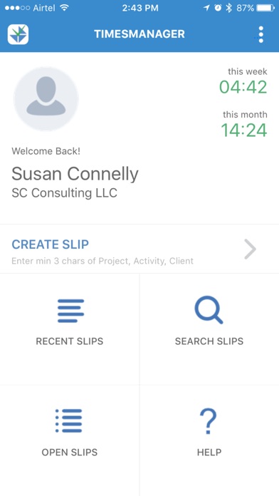View this month hours 14:24
This screenshot has height=496, width=279.
click(244, 130)
